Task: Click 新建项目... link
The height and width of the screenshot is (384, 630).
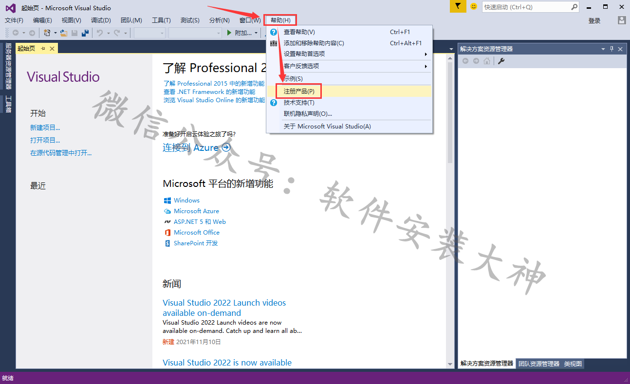Action: click(45, 128)
